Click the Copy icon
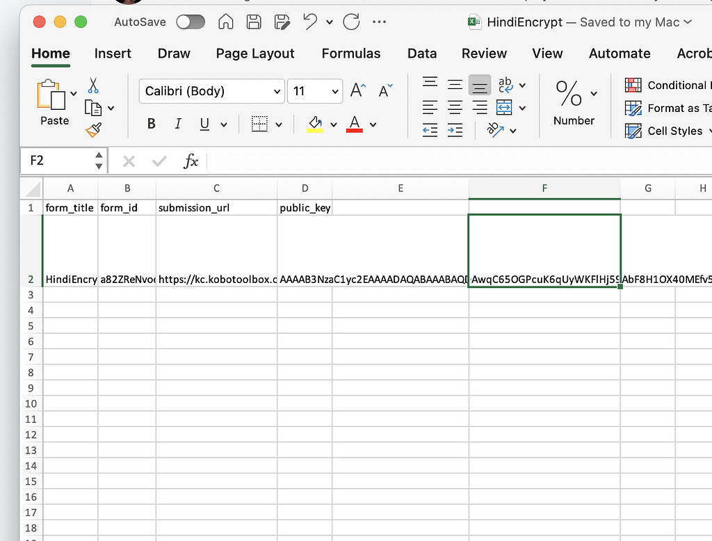The height and width of the screenshot is (541, 712). [x=95, y=106]
